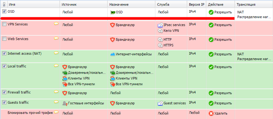This screenshot has width=273, height=119.
Task: Click HTTP service gear icon
Action: [x=160, y=40]
